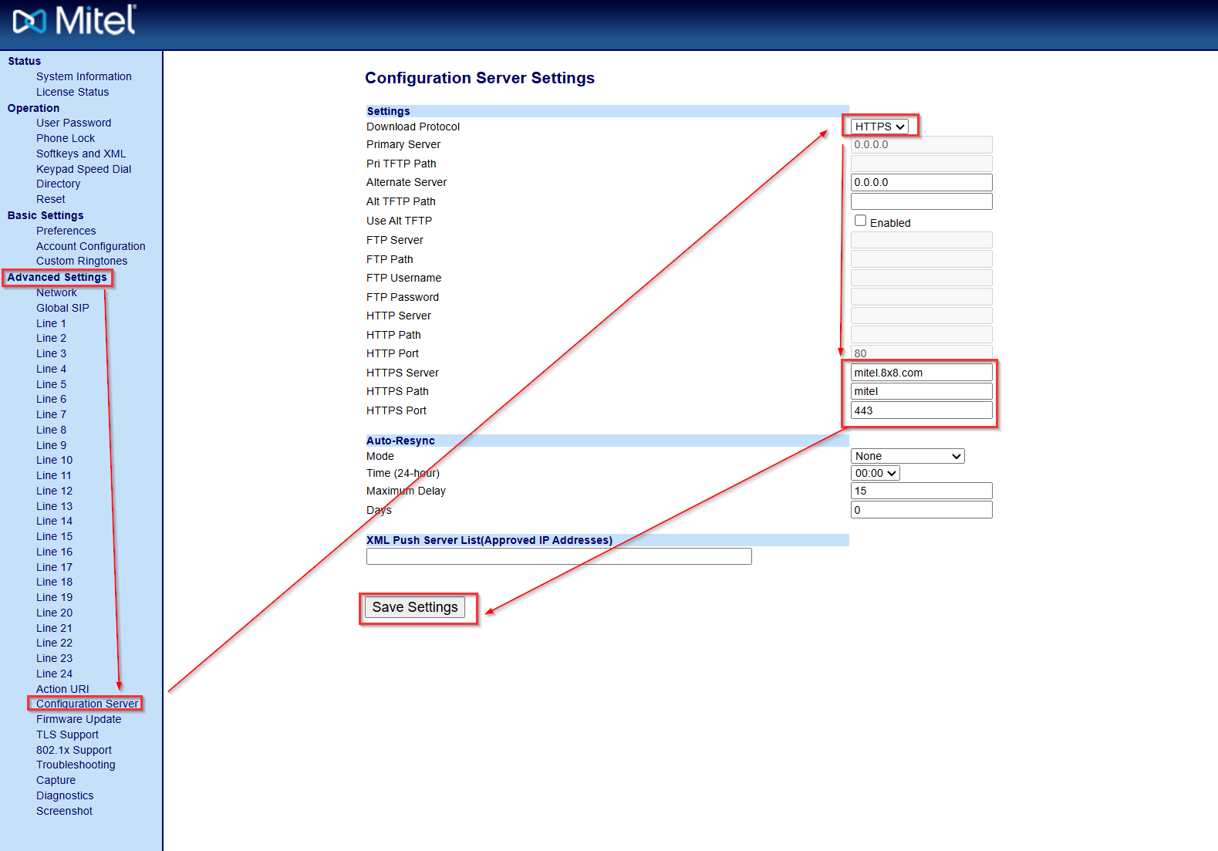Focus the HTTPS Path text field

tap(921, 392)
